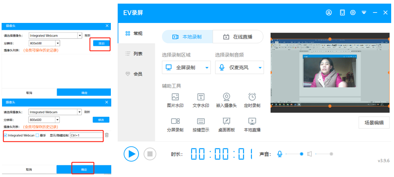
Task: Minimize the EV录屏 window
Action: pos(375,12)
